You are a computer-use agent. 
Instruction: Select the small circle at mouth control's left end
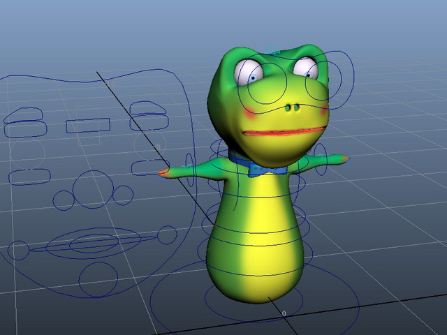pos(18,251)
